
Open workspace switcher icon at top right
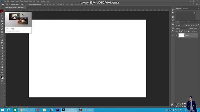(197, 4)
